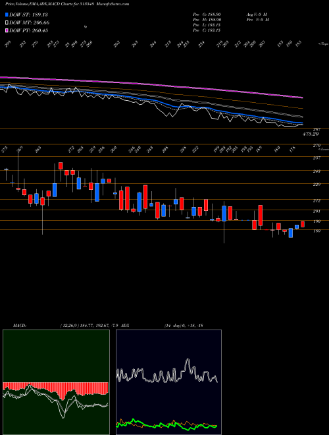This screenshot has height=435, width=329.
Task: Click the ADX (14 day) values text
Action: tap(184, 326)
